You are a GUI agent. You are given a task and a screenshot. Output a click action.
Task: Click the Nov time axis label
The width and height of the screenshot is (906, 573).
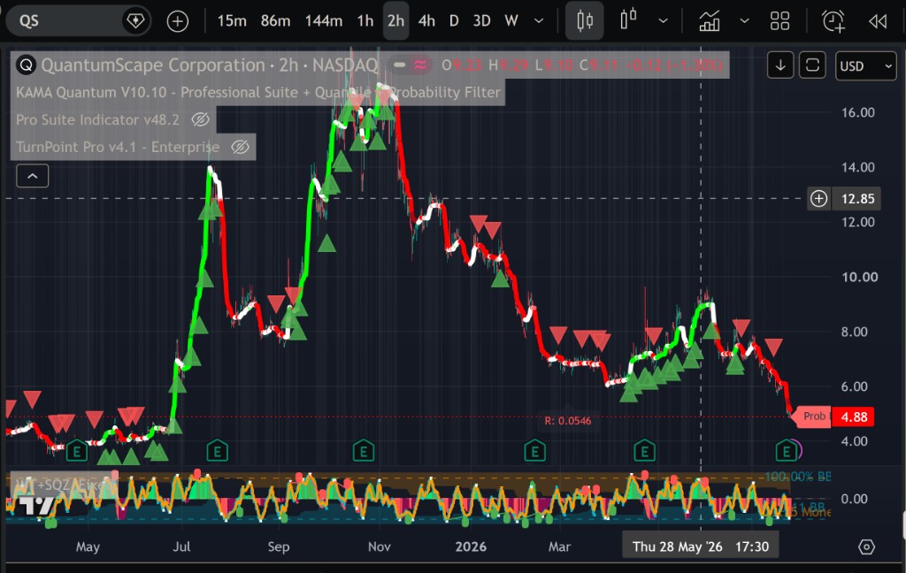pyautogui.click(x=379, y=546)
